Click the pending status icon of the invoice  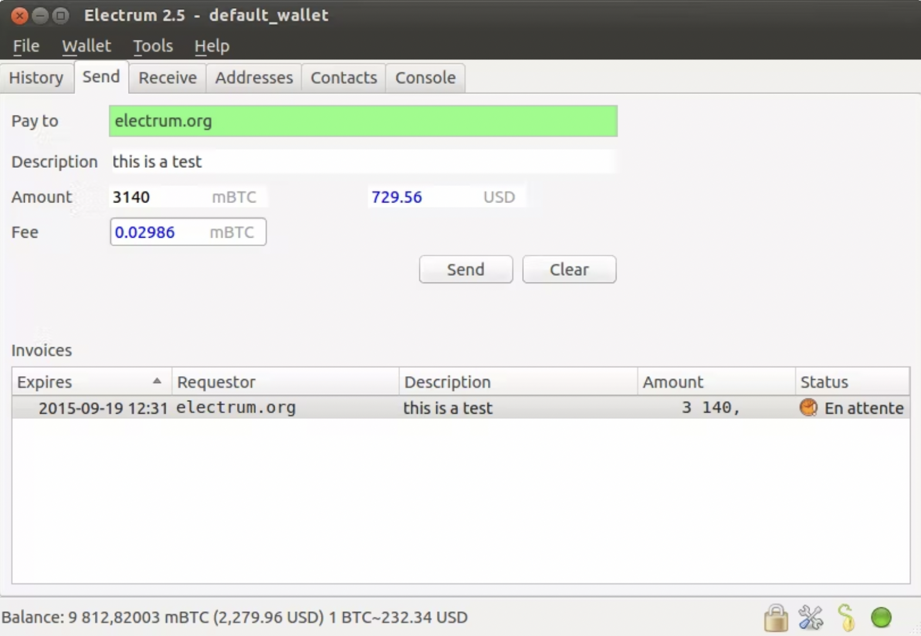tap(808, 407)
